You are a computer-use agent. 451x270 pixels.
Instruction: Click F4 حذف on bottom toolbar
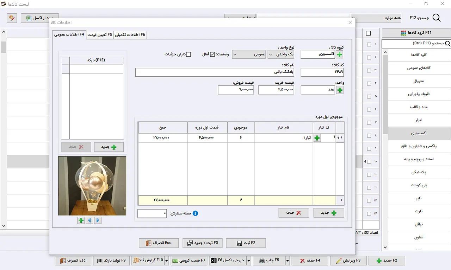(x=310, y=261)
